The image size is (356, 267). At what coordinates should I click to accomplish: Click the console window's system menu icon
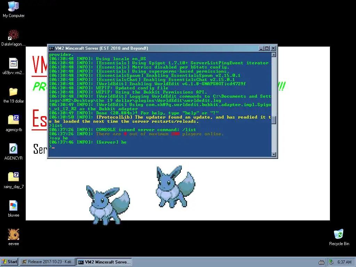coord(51,48)
